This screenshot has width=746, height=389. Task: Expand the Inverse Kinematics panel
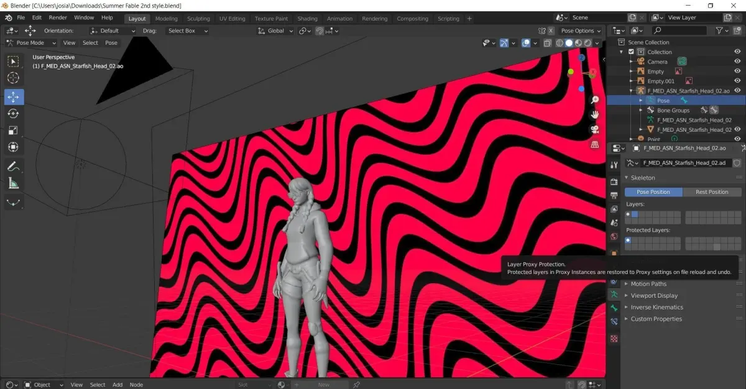click(x=656, y=307)
